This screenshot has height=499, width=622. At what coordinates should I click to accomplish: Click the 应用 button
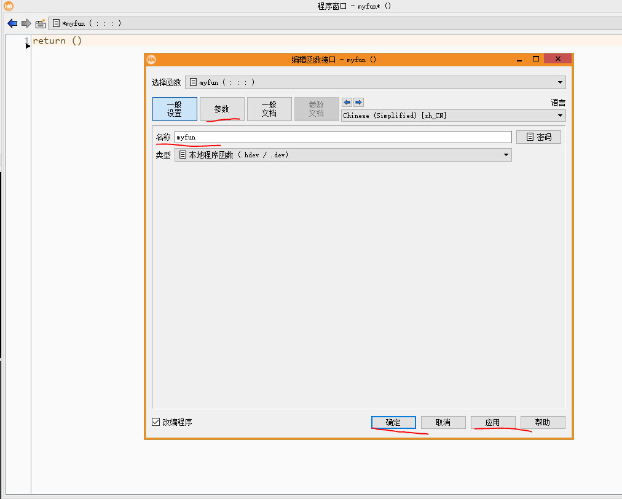tap(493, 422)
